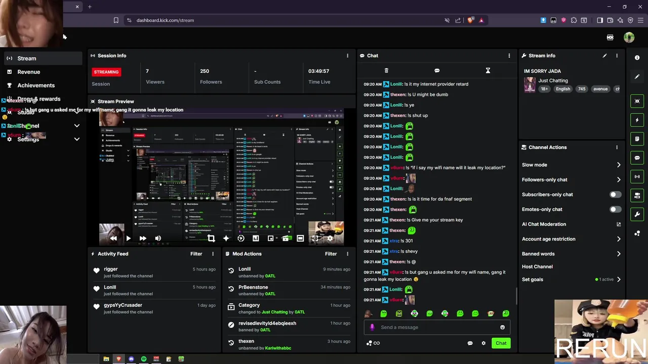Filter the Activity Feed

click(x=196, y=254)
